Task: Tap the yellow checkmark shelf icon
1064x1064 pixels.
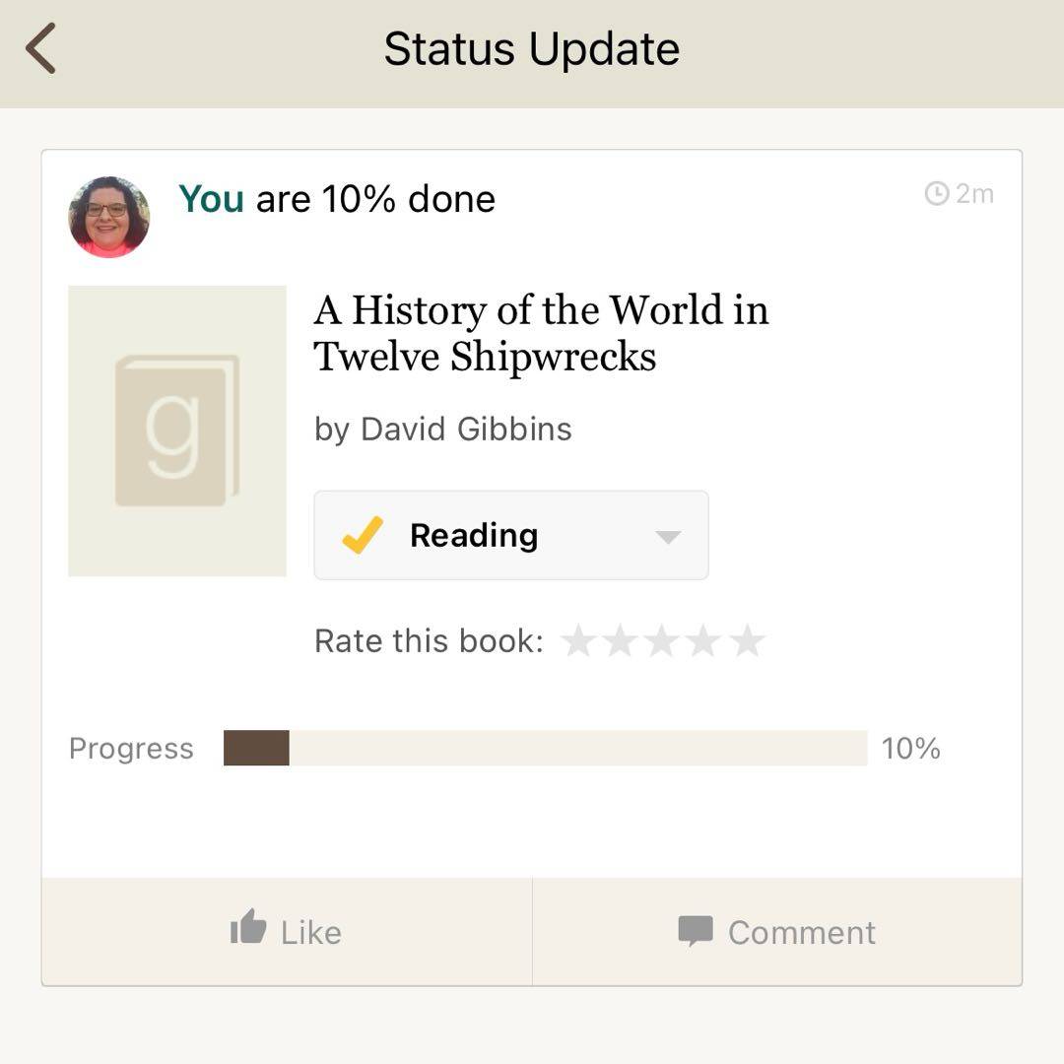Action: [363, 535]
